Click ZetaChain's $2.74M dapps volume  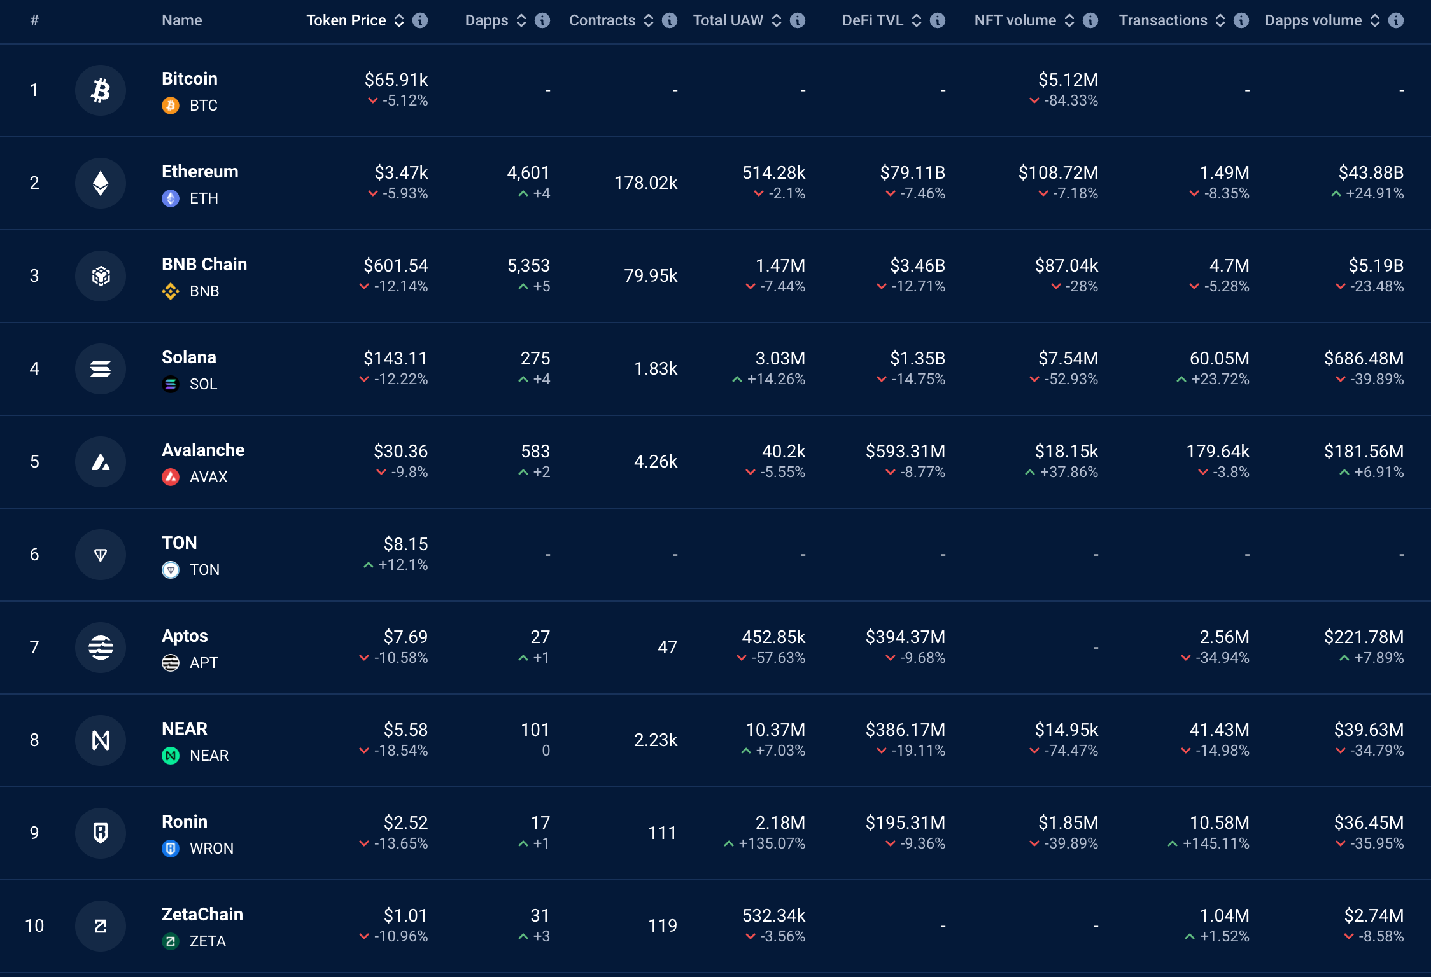[1374, 915]
